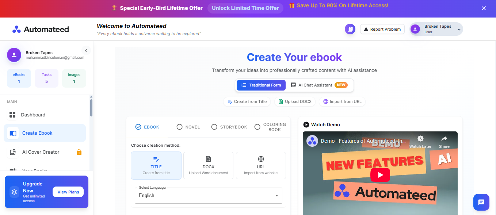The width and height of the screenshot is (496, 215).
Task: Click Watch Later on demo video
Action: [x=420, y=142]
